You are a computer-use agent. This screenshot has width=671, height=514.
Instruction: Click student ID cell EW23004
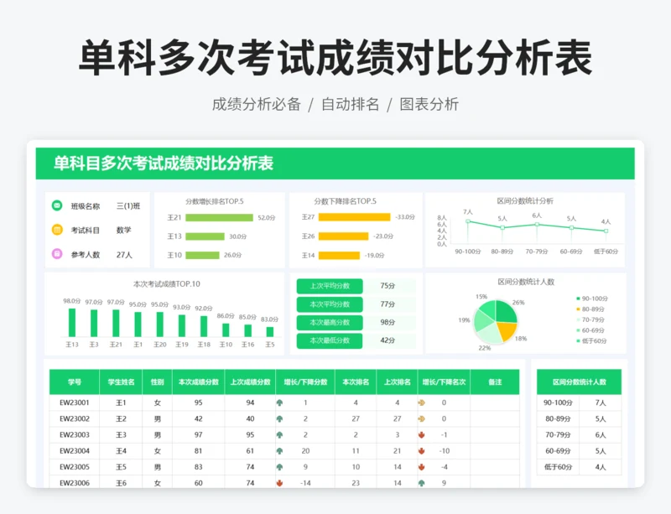[x=75, y=450]
